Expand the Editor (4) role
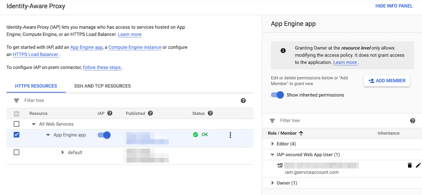The image size is (422, 195). [x=272, y=144]
